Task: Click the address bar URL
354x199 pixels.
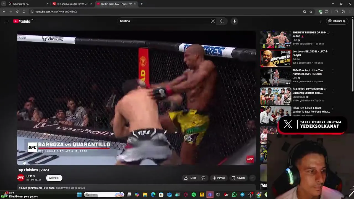Action: pos(56,12)
